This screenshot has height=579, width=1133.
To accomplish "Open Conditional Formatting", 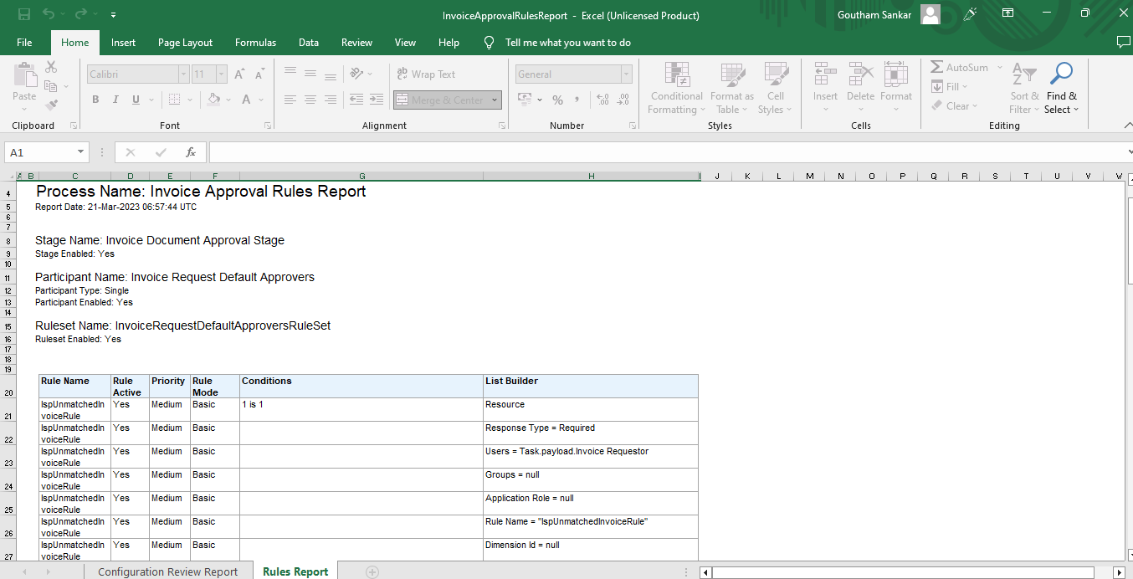I will [x=676, y=88].
